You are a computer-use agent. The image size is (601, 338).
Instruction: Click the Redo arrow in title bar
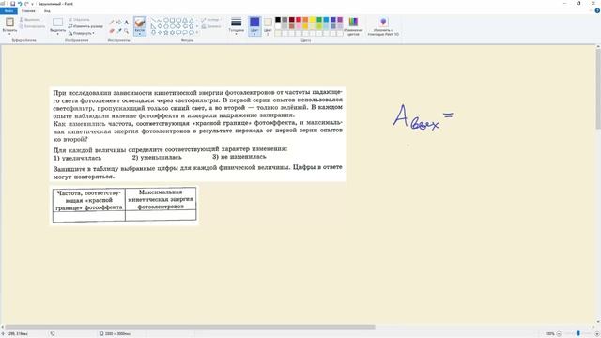[26, 4]
